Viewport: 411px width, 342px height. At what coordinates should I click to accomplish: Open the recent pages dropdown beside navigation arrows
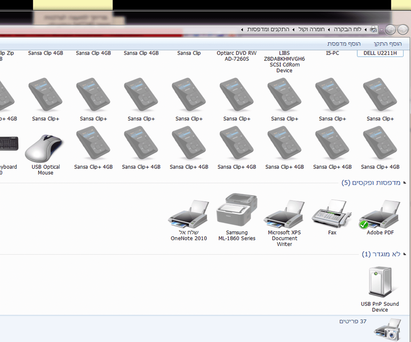coord(382,30)
